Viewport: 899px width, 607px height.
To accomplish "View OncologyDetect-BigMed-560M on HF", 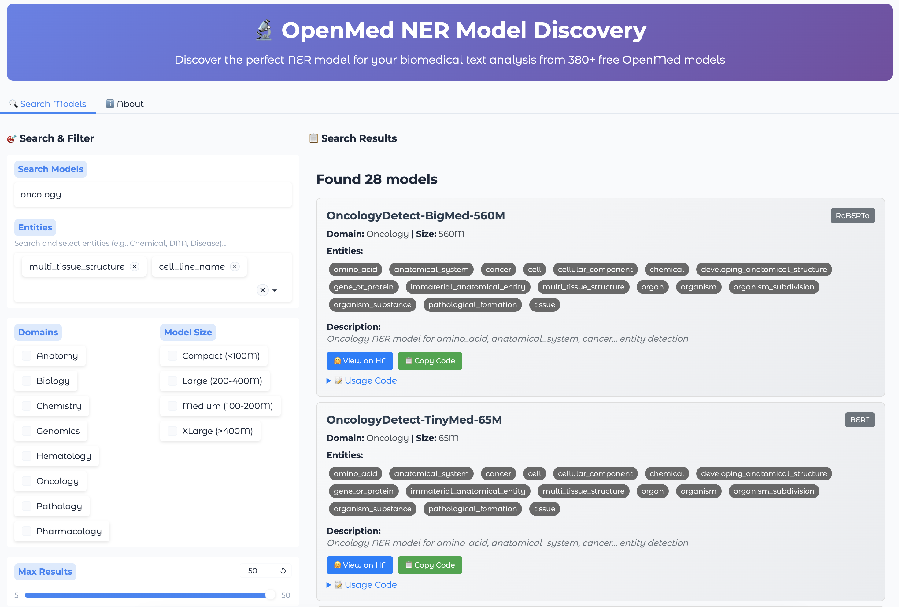I will 359,361.
